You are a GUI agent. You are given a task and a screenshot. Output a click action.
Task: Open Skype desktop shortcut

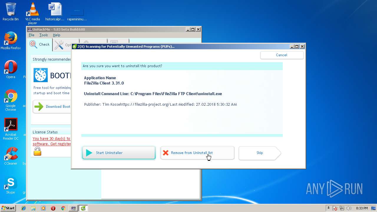[x=11, y=185]
